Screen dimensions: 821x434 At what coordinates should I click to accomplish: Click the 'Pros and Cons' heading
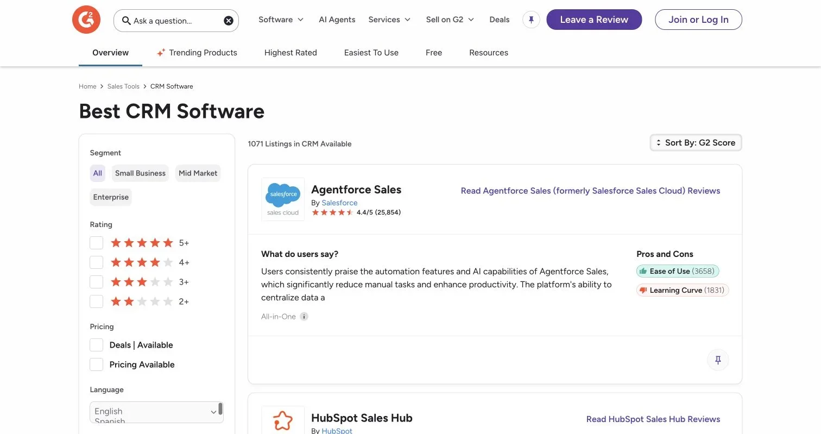click(x=665, y=254)
